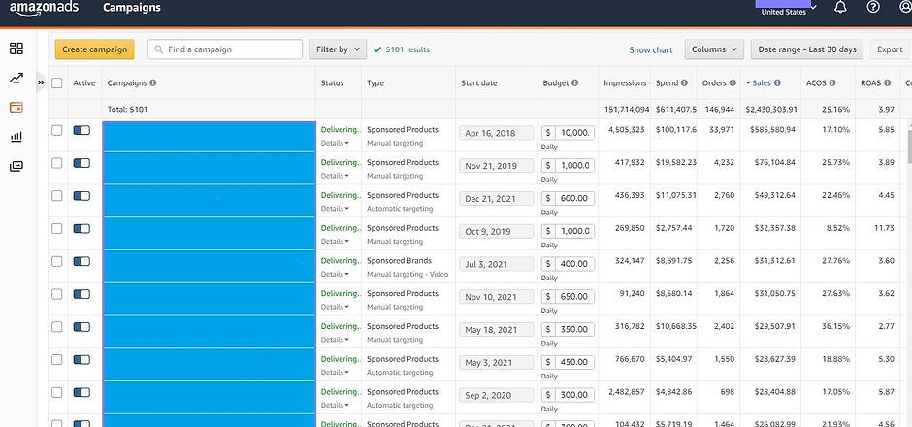Viewport: 912px width, 427px height.
Task: Click info icon next to Campaigns header
Action: pyautogui.click(x=153, y=83)
